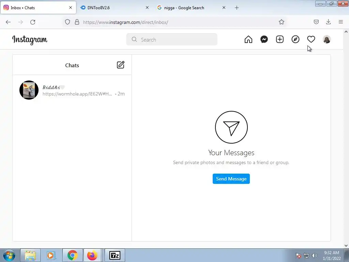The width and height of the screenshot is (349, 262).
Task: Click the wormhole.app link preview text
Action: pyautogui.click(x=77, y=94)
